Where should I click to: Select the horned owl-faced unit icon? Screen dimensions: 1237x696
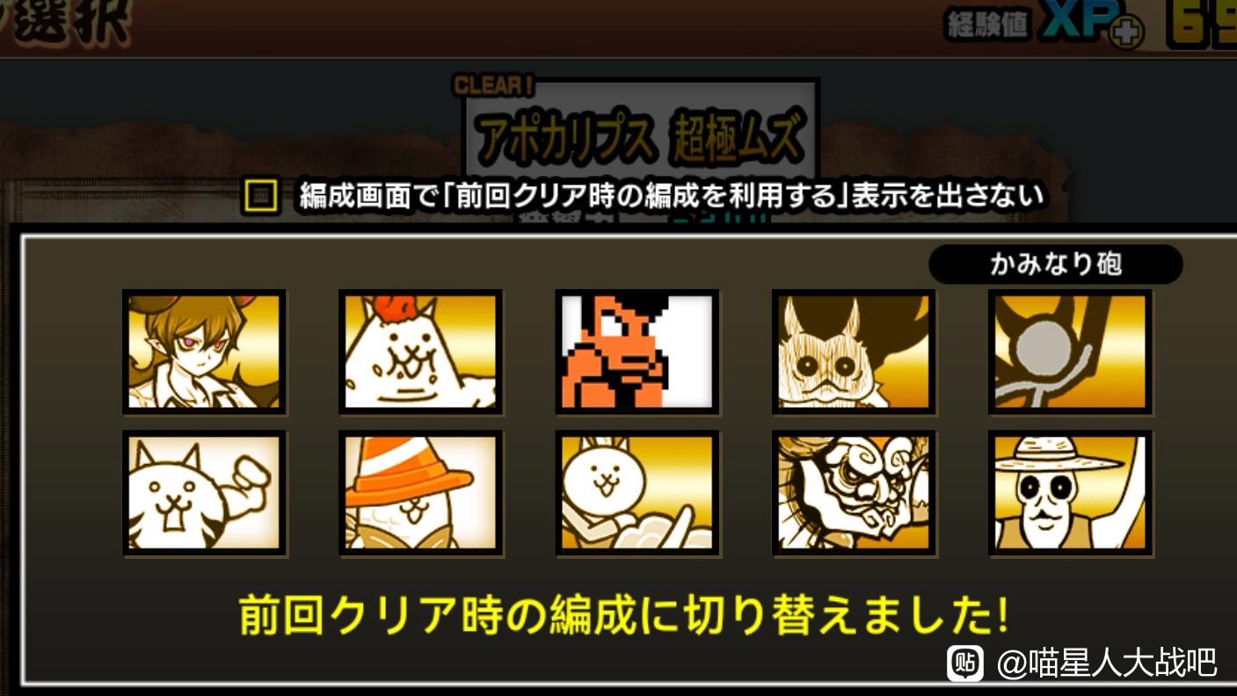pos(854,352)
